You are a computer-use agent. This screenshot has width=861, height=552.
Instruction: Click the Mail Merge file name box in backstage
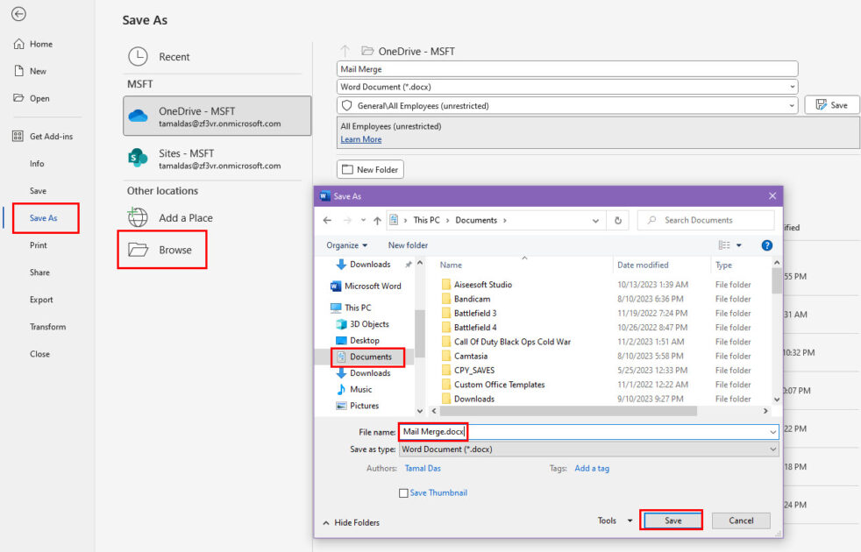(566, 69)
